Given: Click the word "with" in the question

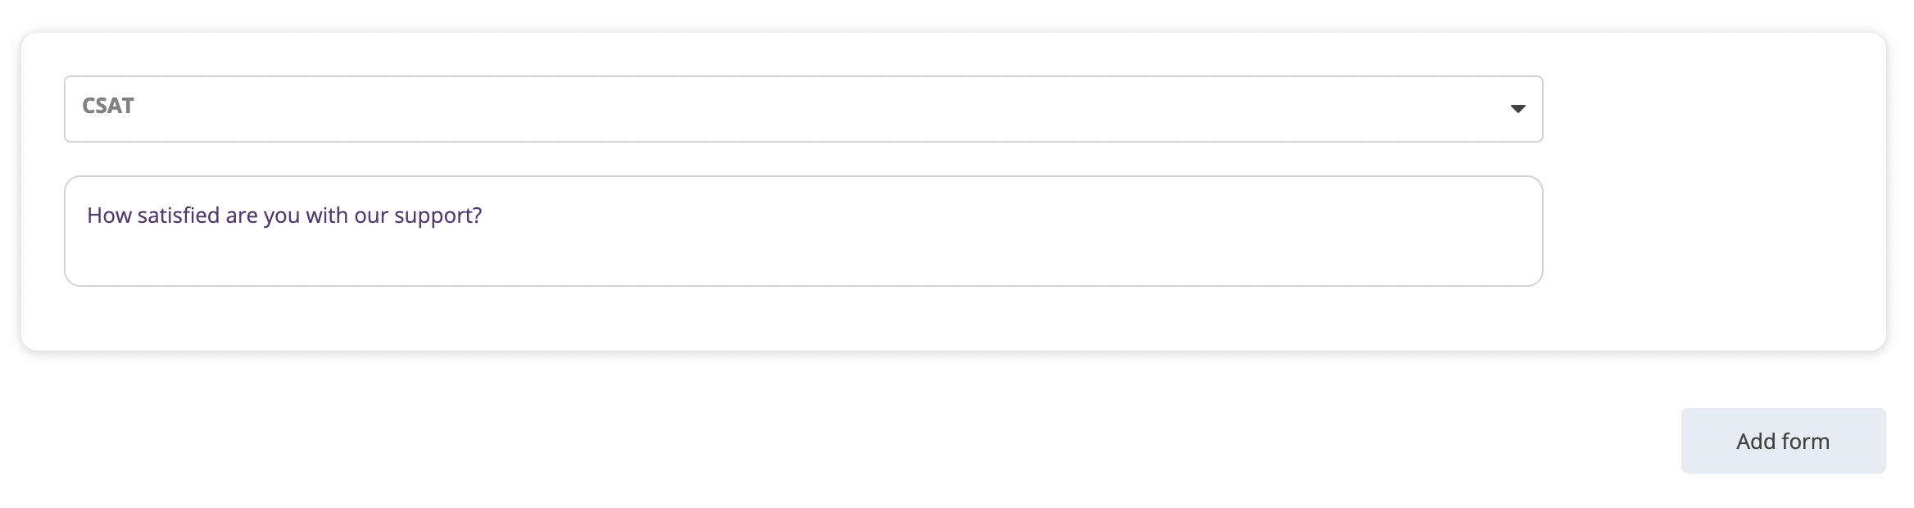Looking at the screenshot, I should pos(326,215).
